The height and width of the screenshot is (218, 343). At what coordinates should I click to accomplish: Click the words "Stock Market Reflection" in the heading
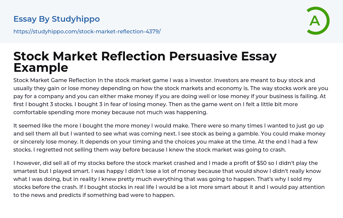(x=89, y=56)
